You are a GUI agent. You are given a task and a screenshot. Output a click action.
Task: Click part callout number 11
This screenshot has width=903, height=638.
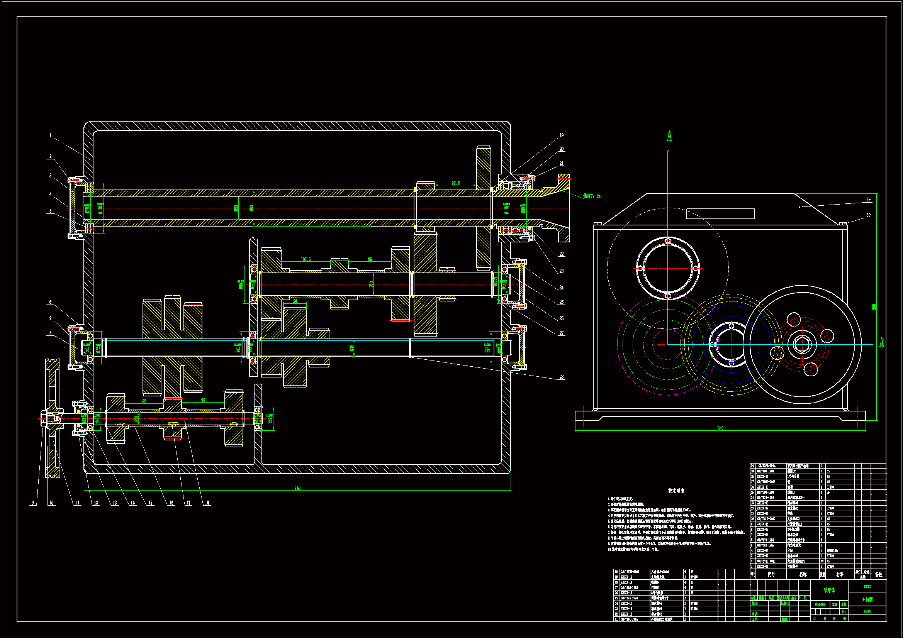click(77, 503)
